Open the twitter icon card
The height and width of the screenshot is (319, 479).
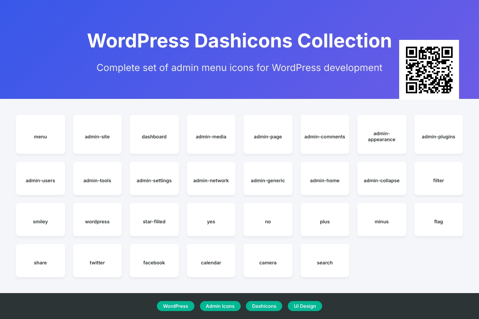coord(97,260)
